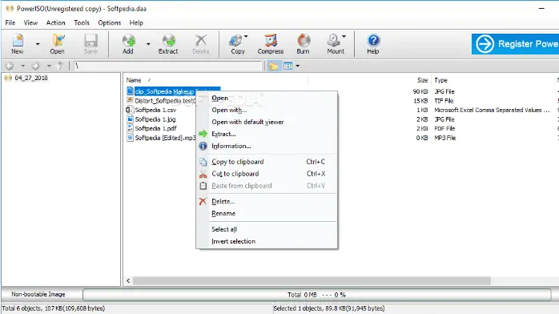Click the scissors Cut icon in menu
This screenshot has width=559, height=314.
(x=203, y=174)
